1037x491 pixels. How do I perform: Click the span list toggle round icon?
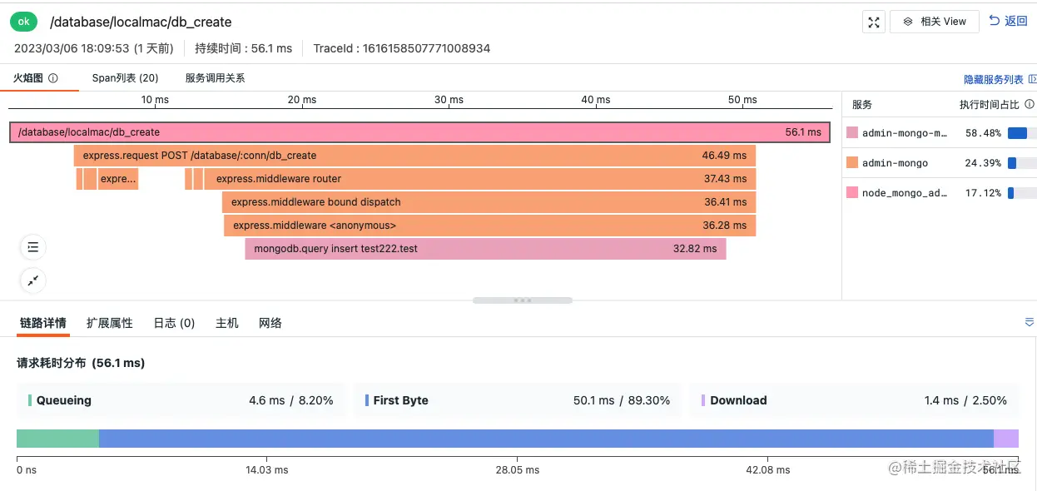click(32, 247)
